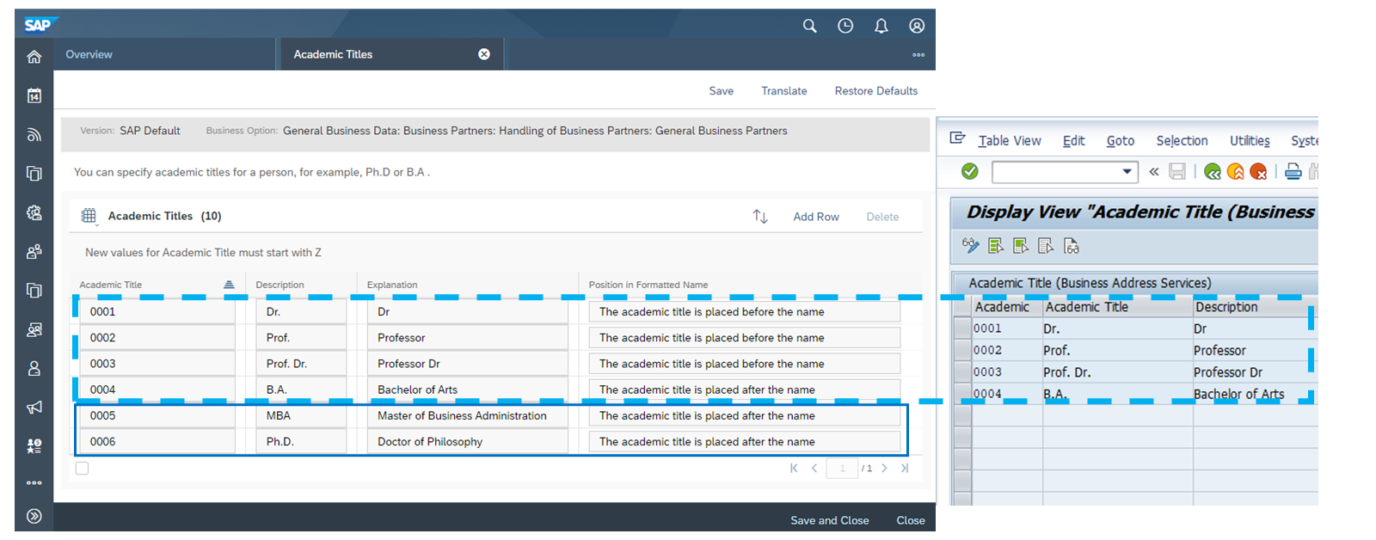This screenshot has height=540, width=1376.
Task: Open the search magnifier in header
Action: (809, 26)
